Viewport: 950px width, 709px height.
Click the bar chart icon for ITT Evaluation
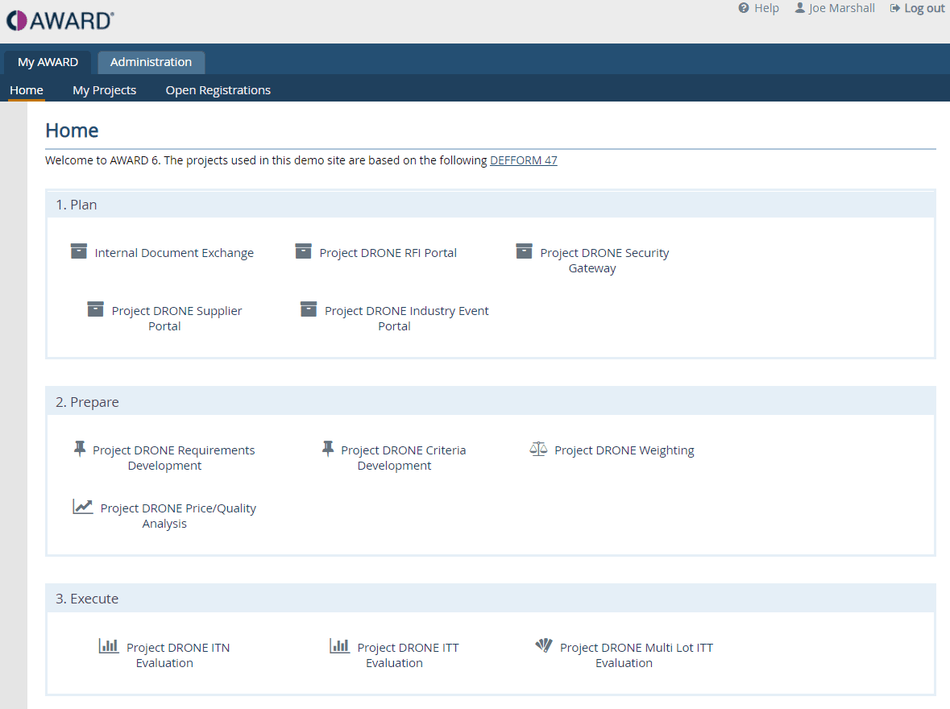[339, 646]
